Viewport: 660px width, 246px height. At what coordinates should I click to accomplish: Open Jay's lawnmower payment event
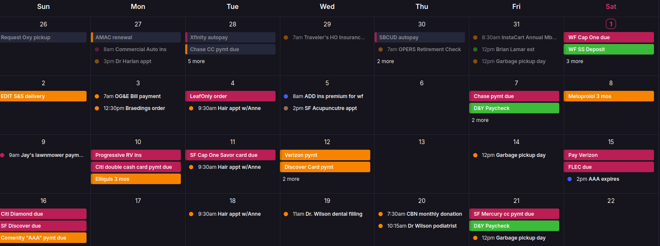pos(46,155)
